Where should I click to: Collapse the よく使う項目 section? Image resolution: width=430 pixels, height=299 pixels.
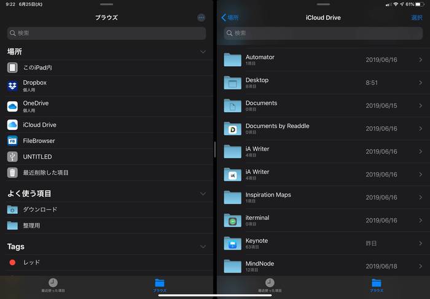click(203, 194)
